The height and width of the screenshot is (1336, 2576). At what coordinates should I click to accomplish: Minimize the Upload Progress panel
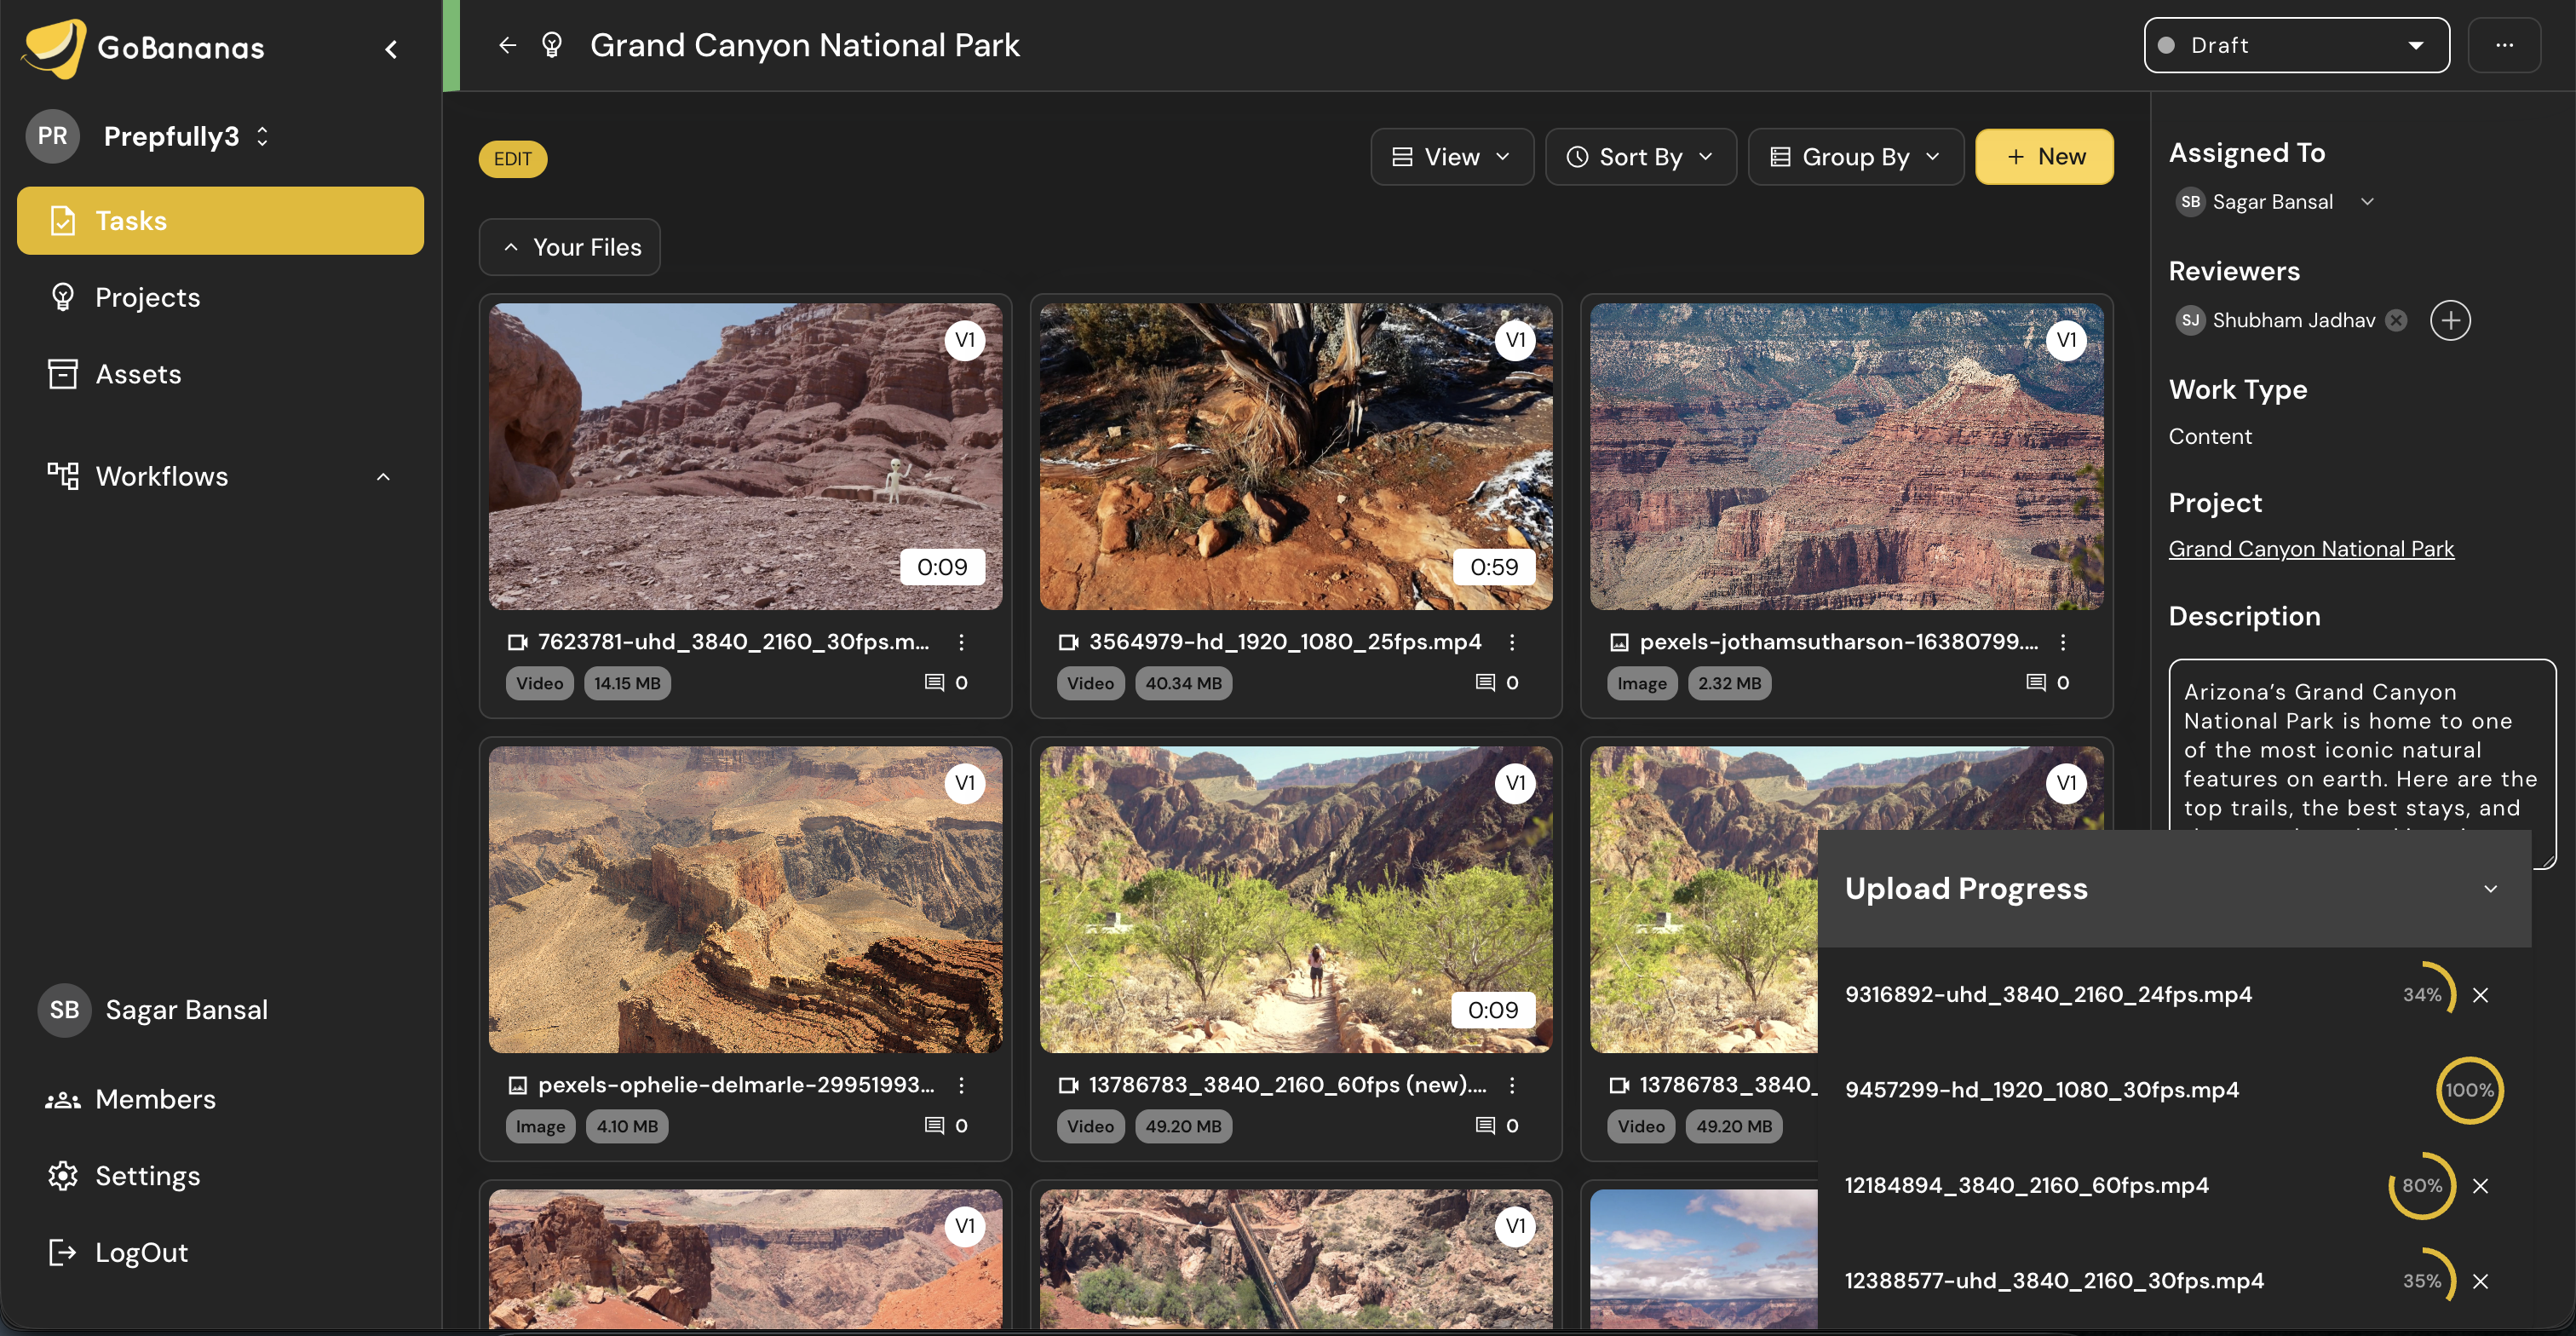pyautogui.click(x=2490, y=888)
